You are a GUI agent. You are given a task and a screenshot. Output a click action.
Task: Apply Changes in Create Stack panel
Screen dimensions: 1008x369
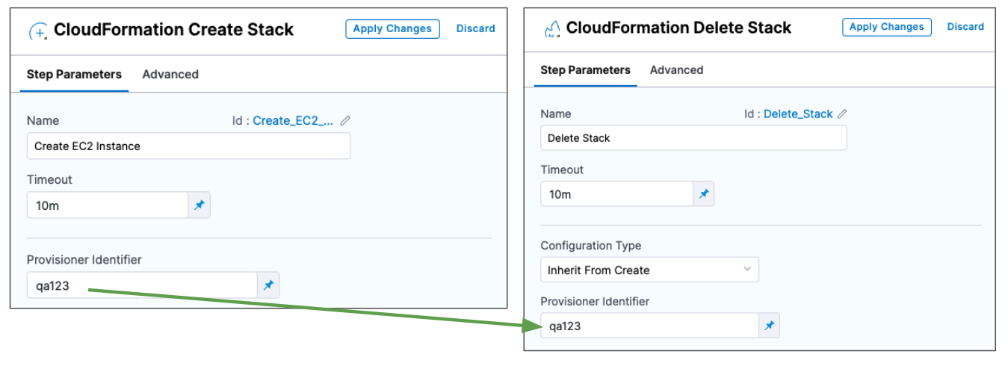[x=392, y=28]
